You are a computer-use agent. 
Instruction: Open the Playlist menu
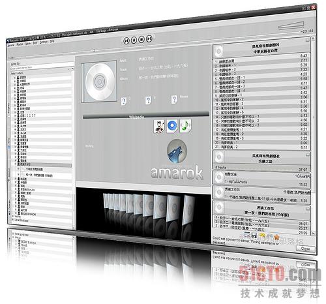coord(20,44)
